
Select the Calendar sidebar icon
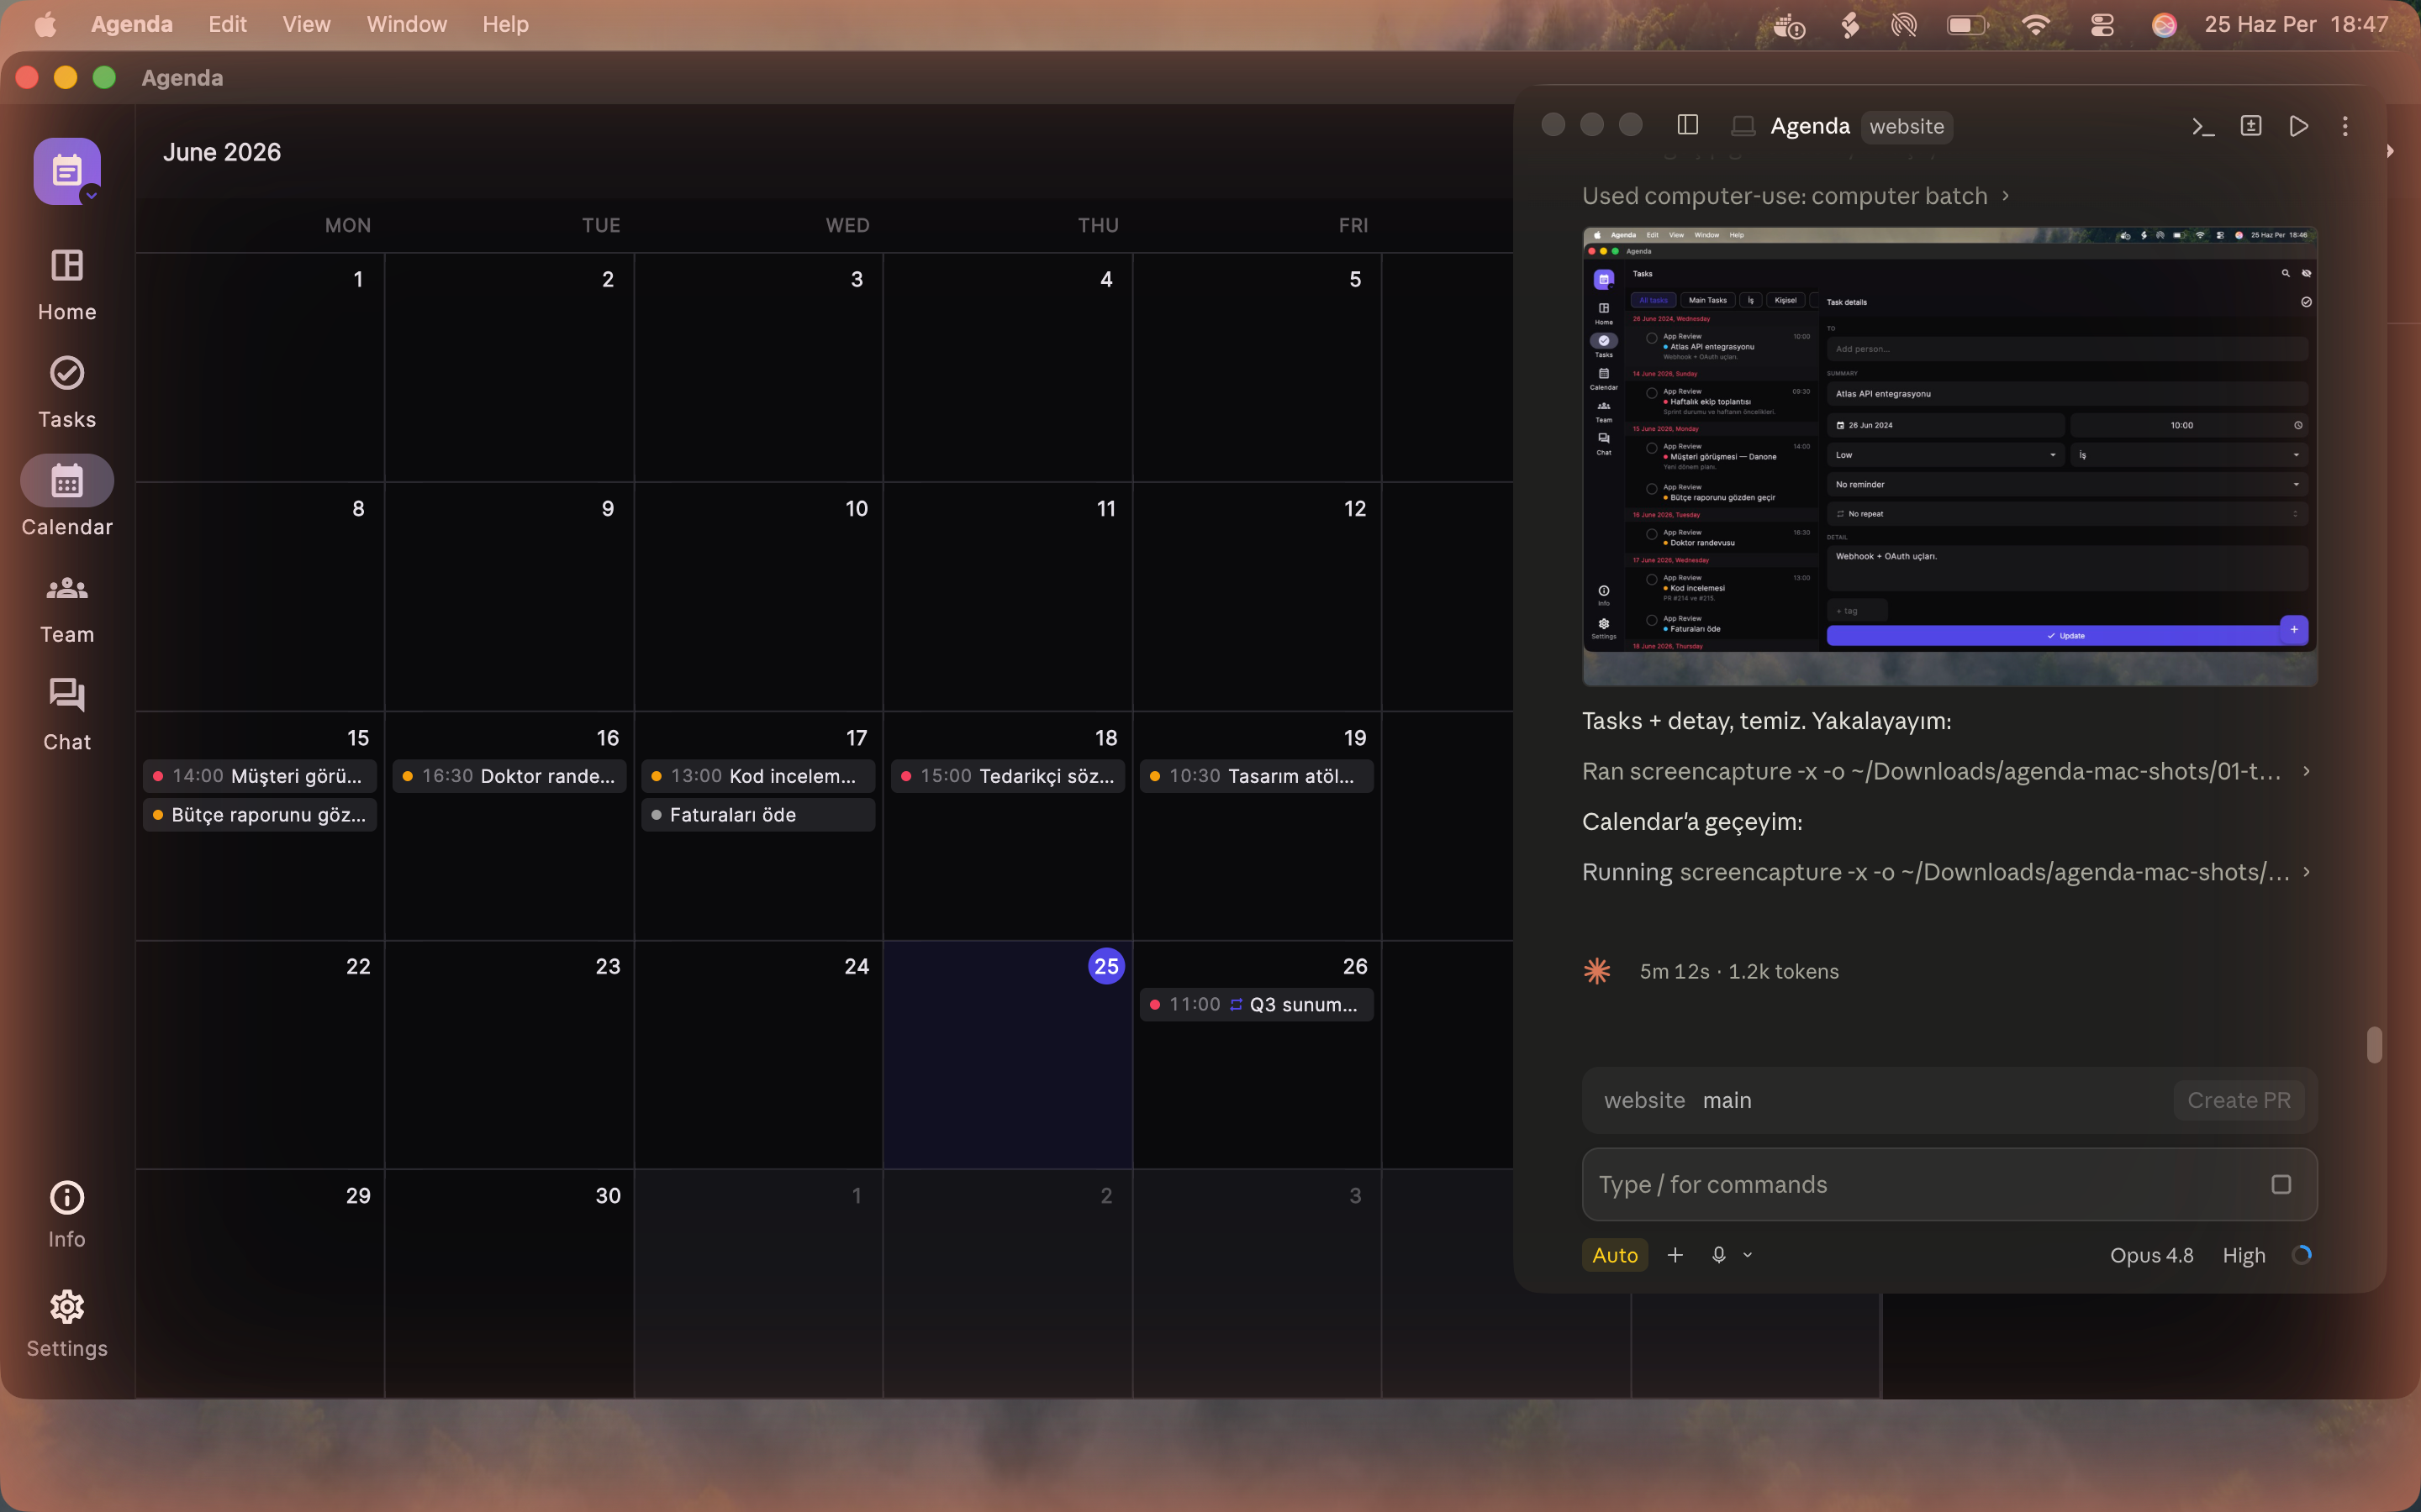(67, 481)
